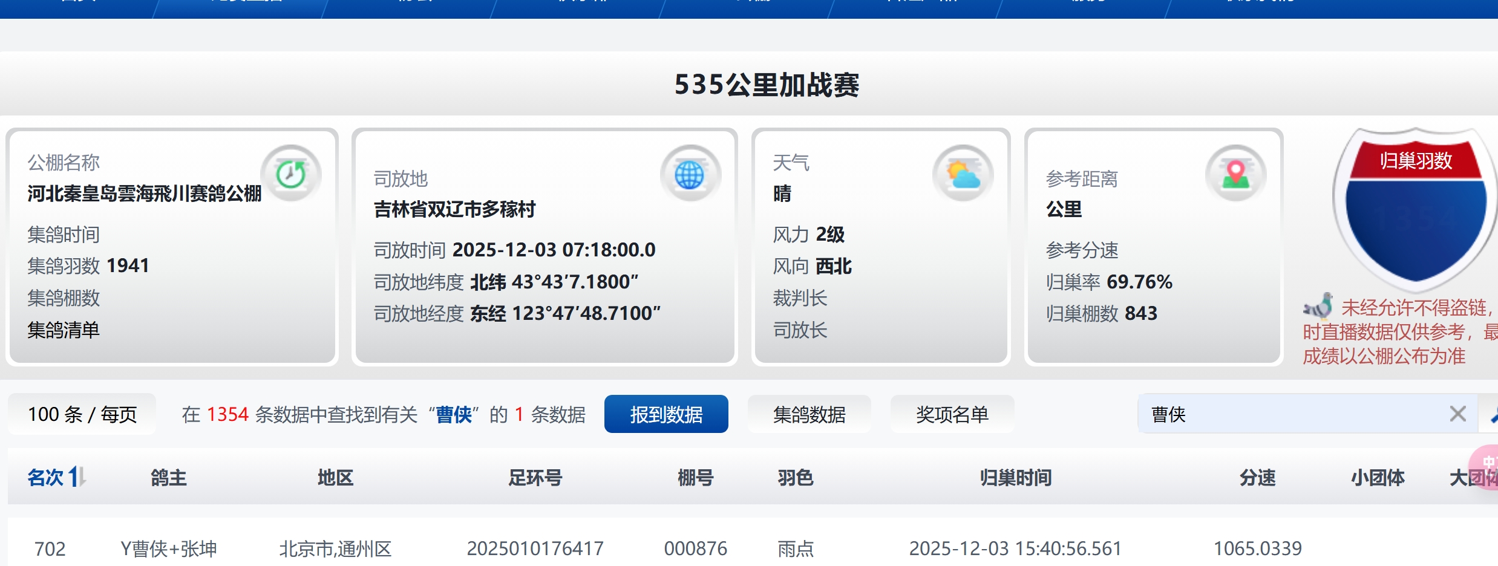1498x566 pixels.
Task: Click the weather sun-cloud icon
Action: point(963,175)
